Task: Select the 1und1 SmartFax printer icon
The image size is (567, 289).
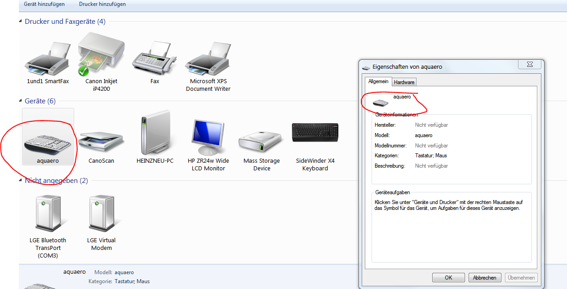Action: (47, 58)
